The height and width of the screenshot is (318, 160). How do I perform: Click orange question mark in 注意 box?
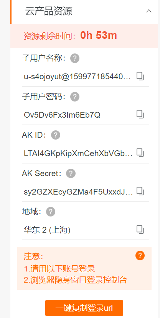(140, 256)
